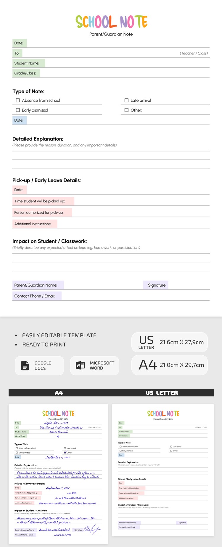Click the Microsoft Word icon

pyautogui.click(x=80, y=365)
